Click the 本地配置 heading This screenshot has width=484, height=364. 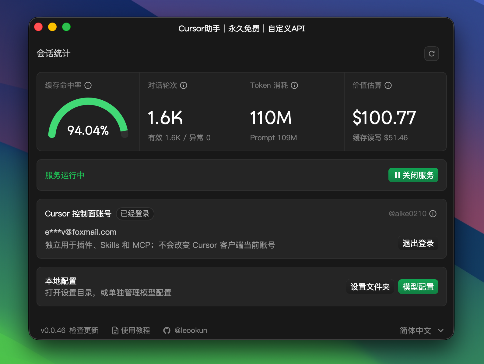click(x=61, y=281)
